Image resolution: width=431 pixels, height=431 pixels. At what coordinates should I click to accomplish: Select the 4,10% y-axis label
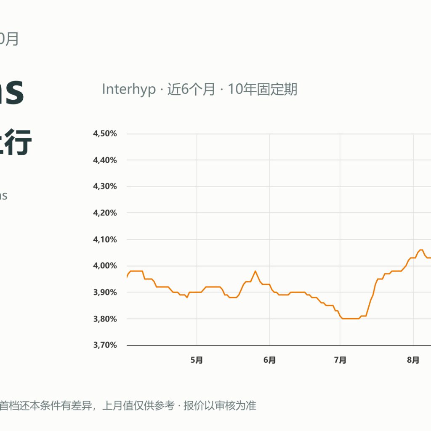click(x=105, y=239)
